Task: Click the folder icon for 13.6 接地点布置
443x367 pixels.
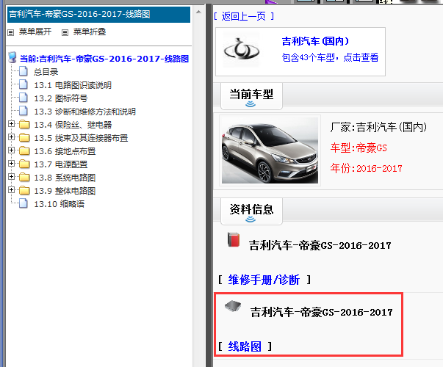Action: [x=24, y=150]
